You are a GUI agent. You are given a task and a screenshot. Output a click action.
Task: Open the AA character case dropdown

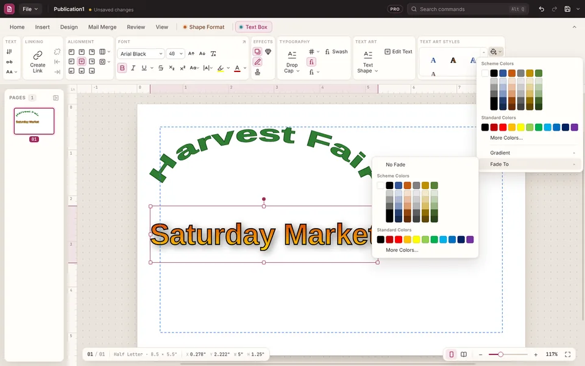[12, 72]
